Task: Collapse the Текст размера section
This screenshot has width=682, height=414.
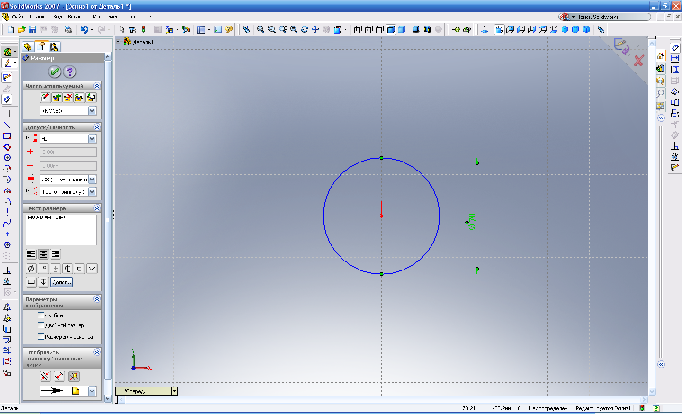Action: tap(97, 208)
